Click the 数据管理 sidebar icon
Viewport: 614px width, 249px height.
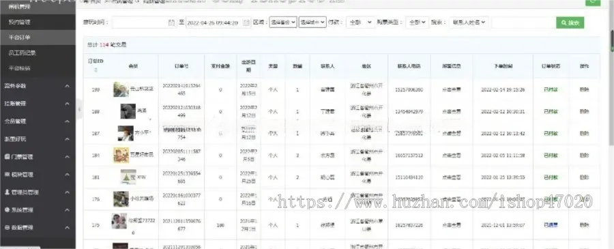click(x=7, y=227)
